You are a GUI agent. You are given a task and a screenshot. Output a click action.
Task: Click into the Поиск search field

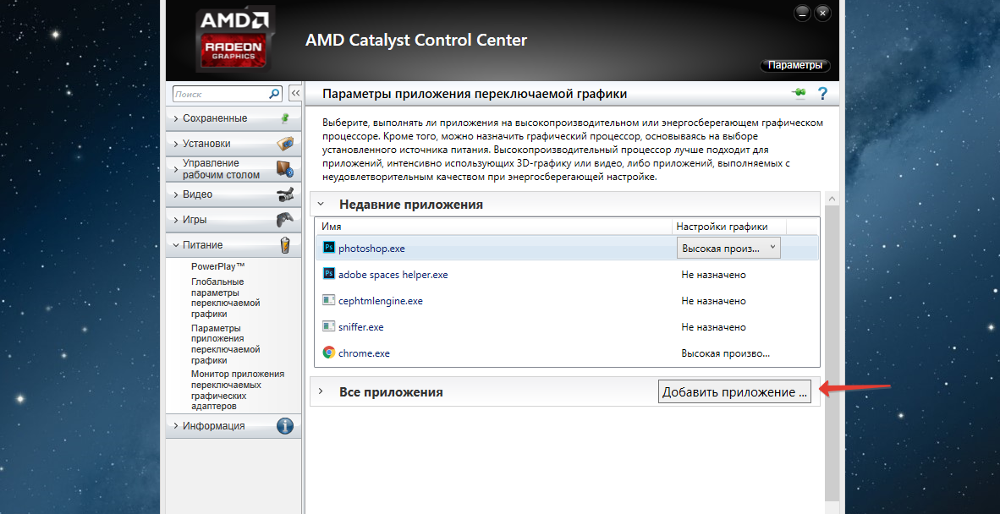[x=220, y=94]
